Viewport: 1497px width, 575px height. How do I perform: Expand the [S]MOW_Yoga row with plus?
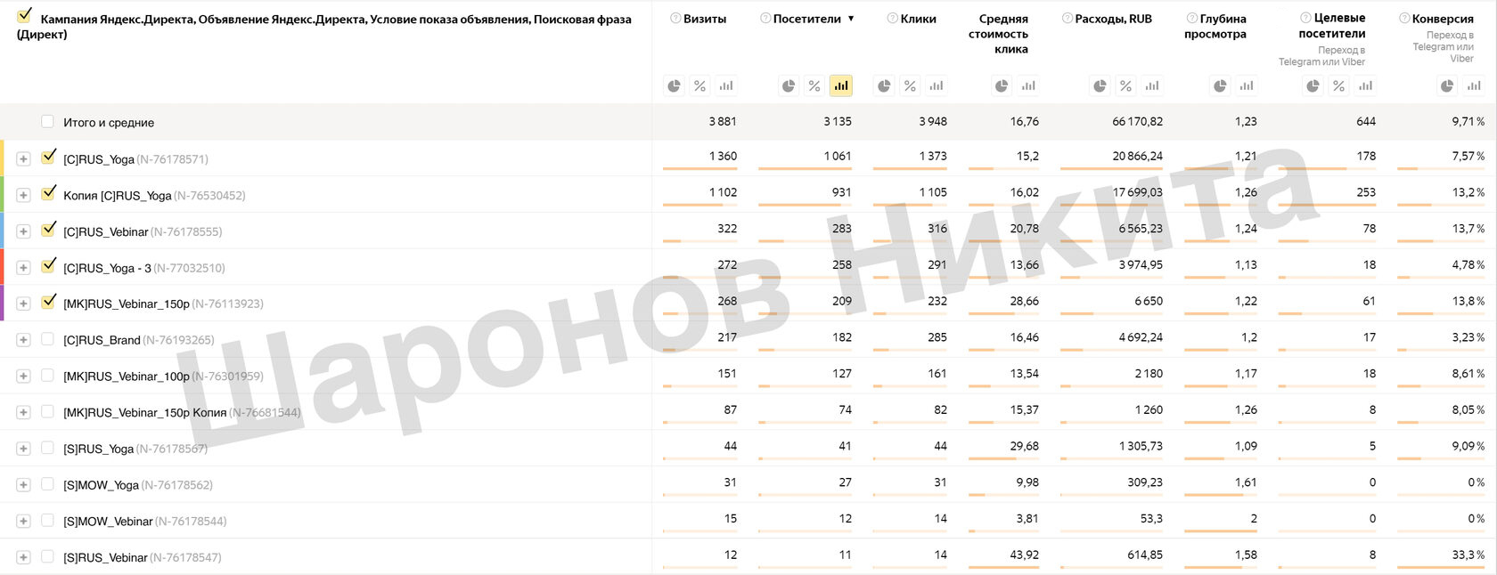[23, 485]
